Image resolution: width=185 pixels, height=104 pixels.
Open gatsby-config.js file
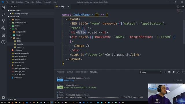pyautogui.click(x=21, y=56)
